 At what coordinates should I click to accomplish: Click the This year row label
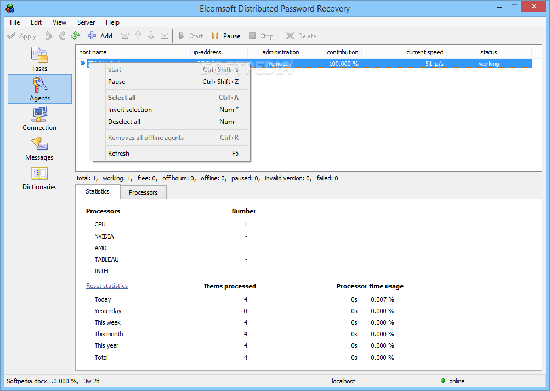[106, 346]
